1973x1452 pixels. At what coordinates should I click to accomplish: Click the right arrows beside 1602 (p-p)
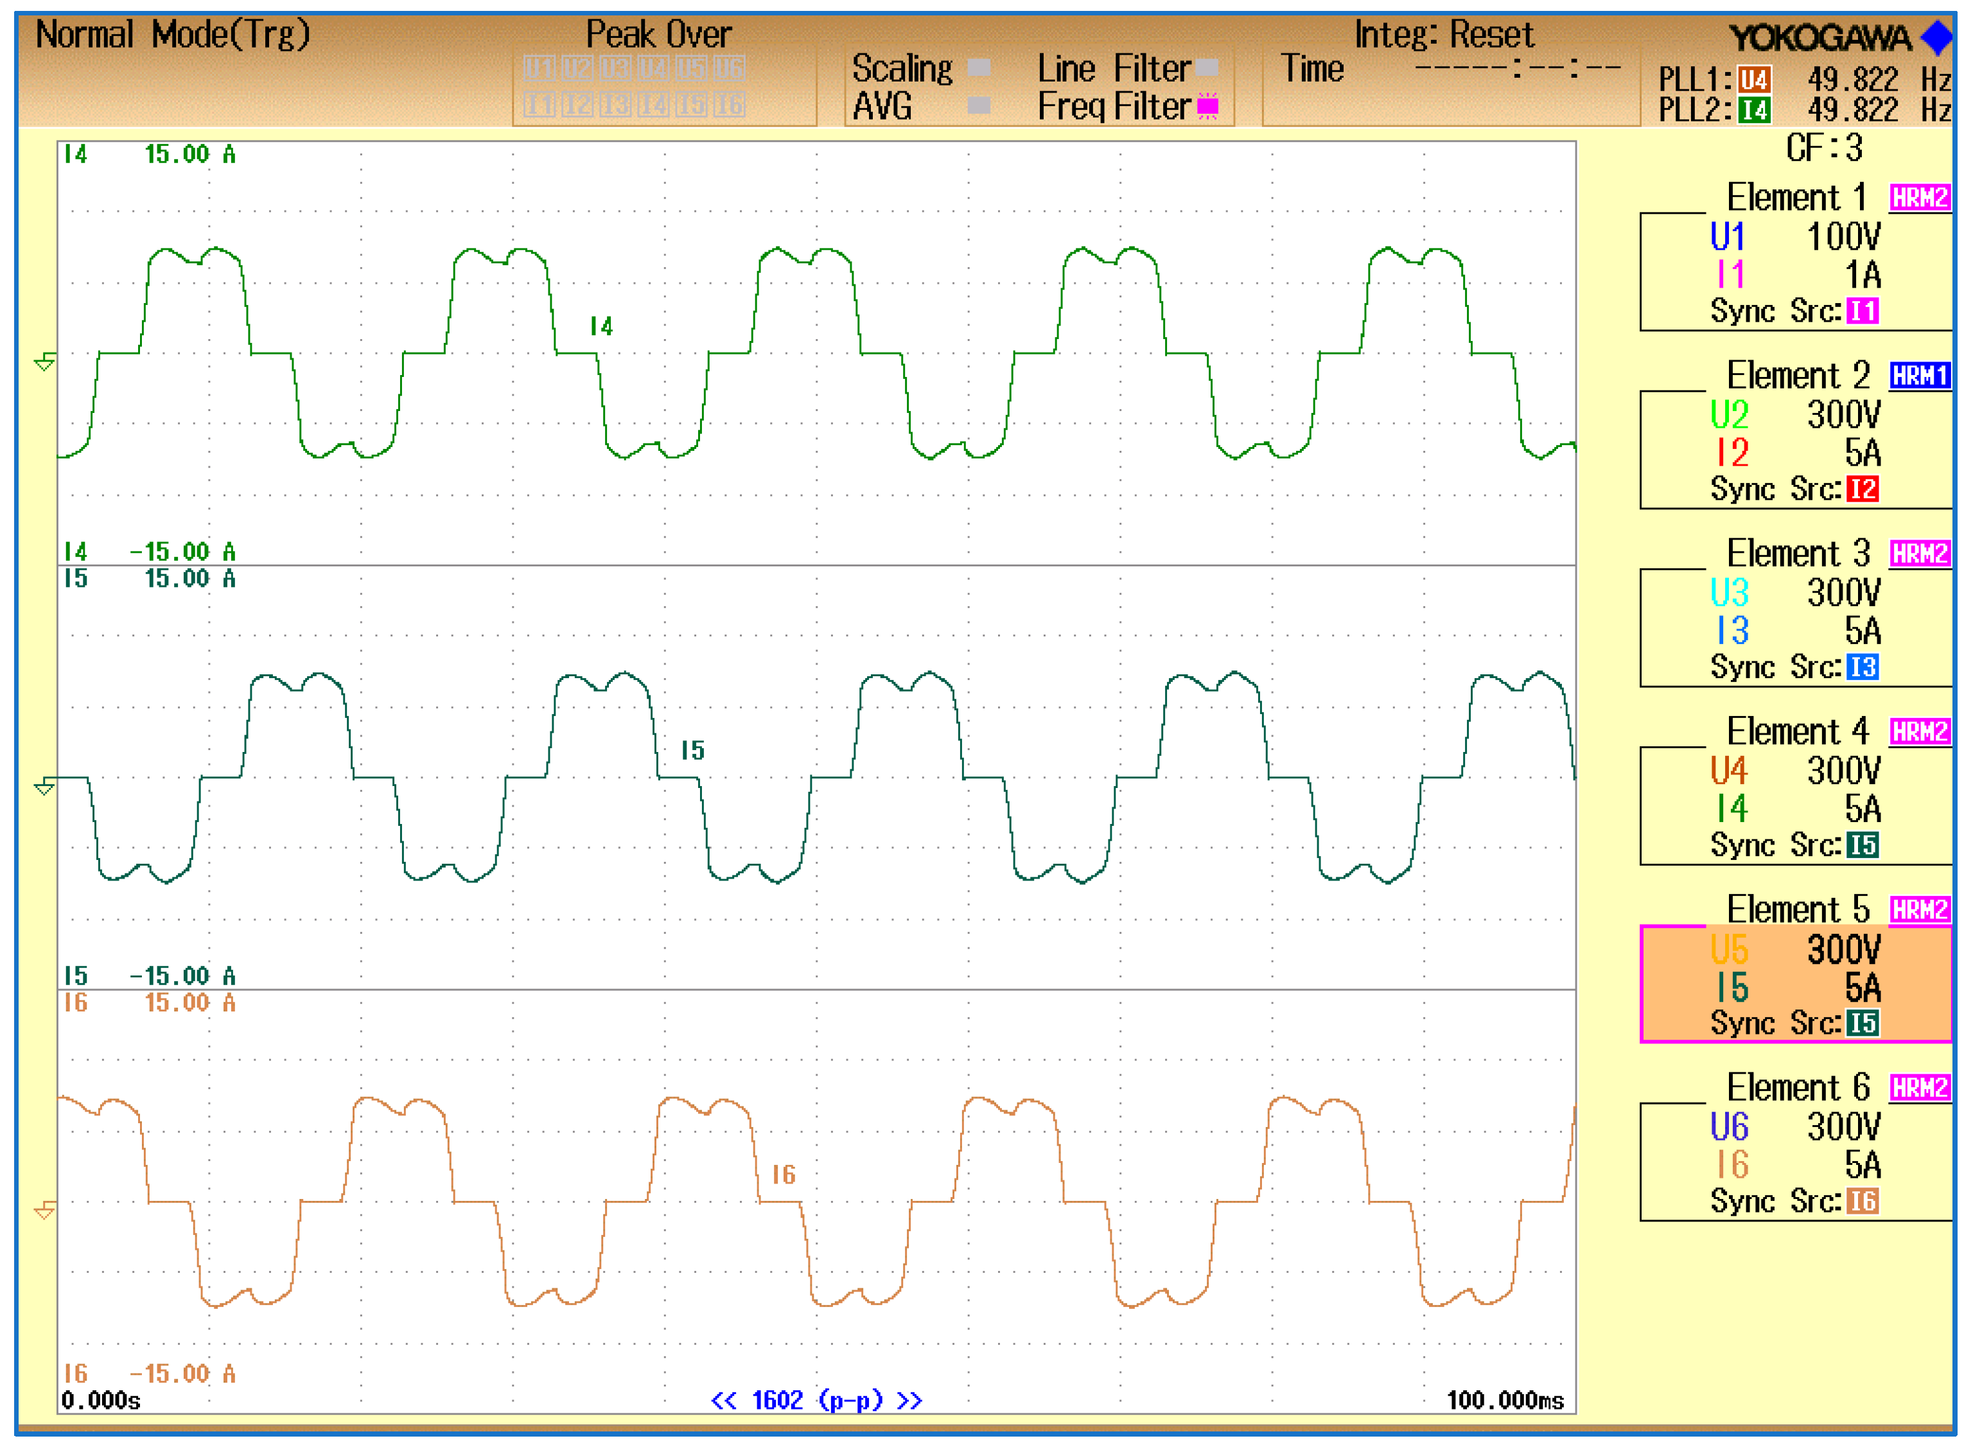[x=909, y=1400]
